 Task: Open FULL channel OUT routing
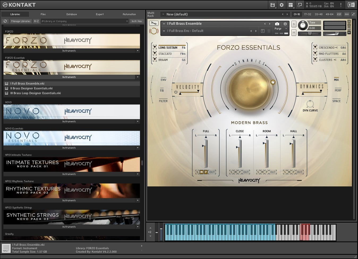[x=212, y=172]
